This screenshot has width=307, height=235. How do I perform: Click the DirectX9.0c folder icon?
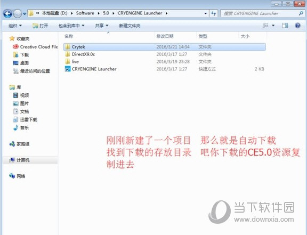pos(68,54)
